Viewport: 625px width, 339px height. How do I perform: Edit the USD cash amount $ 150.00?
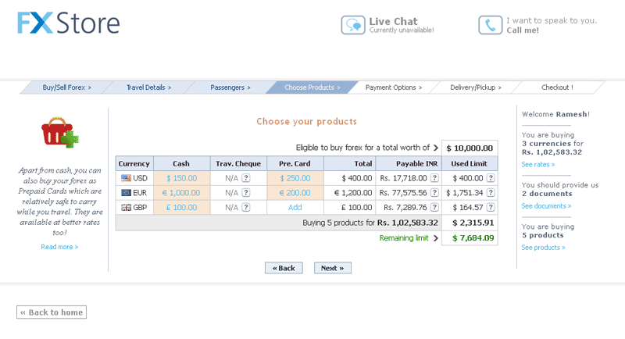(180, 178)
